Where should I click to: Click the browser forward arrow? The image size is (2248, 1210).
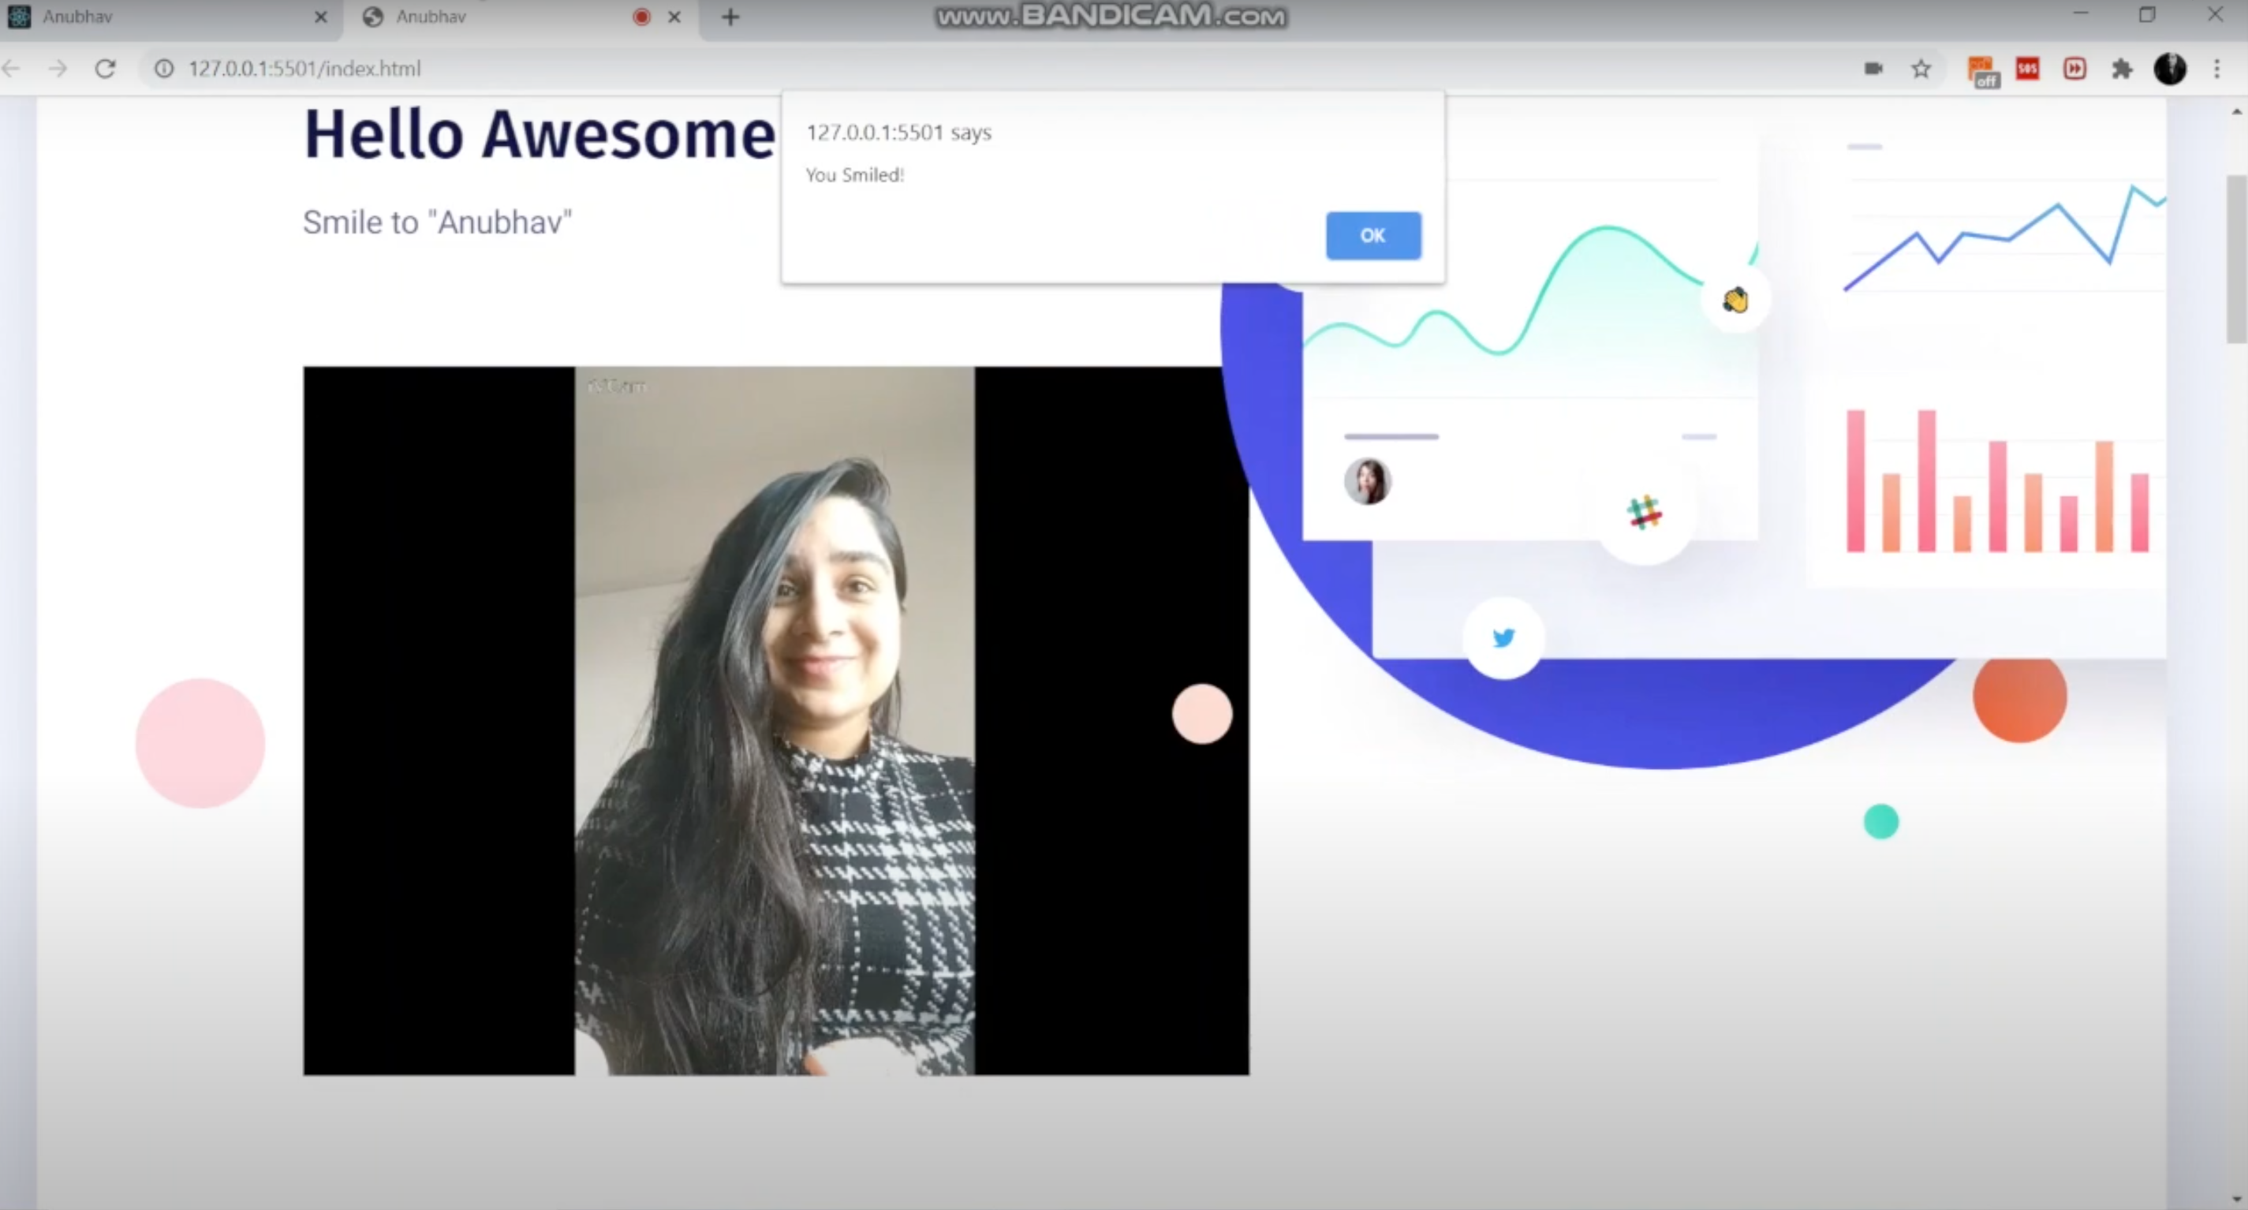click(x=58, y=68)
